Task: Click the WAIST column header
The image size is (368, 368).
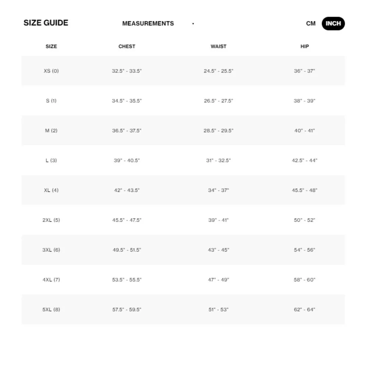Action: [x=219, y=46]
